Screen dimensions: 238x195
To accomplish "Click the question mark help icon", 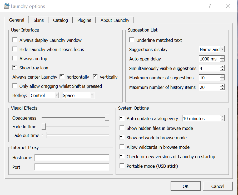I will pos(210,6).
